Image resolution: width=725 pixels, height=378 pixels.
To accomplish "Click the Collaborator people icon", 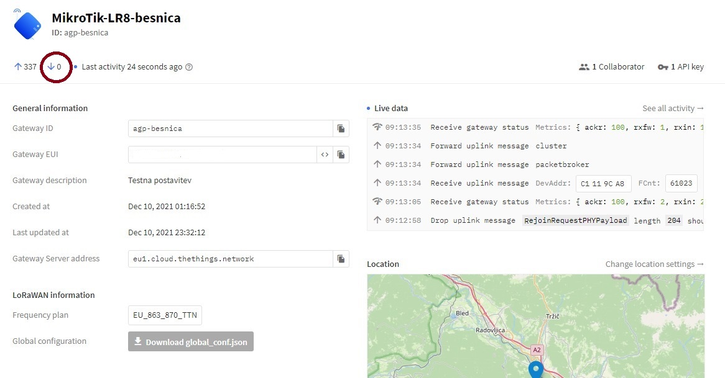I will 584,67.
